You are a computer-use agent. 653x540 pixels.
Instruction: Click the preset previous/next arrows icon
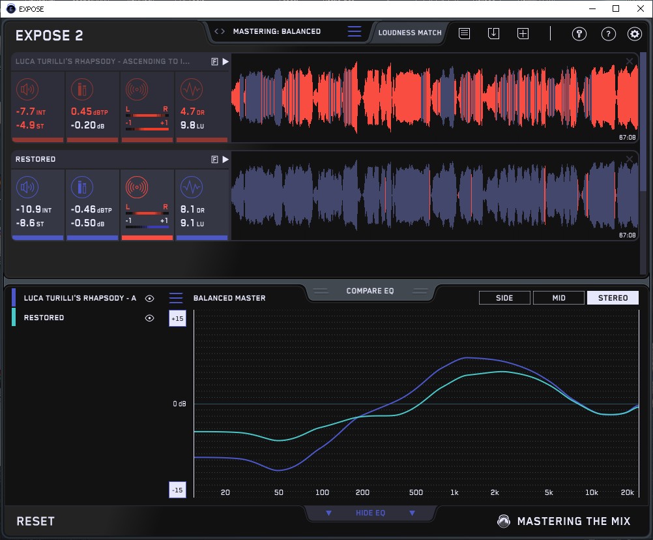click(220, 31)
